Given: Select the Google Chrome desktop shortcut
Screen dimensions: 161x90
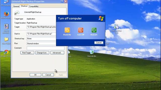Looking at the screenshot, I should (x=6, y=52).
